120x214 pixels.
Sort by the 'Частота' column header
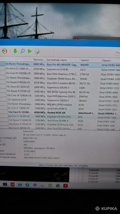click(x=39, y=60)
